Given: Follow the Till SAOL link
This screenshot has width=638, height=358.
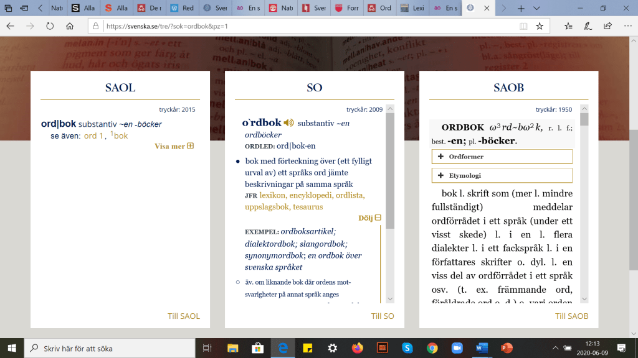Looking at the screenshot, I should point(183,316).
